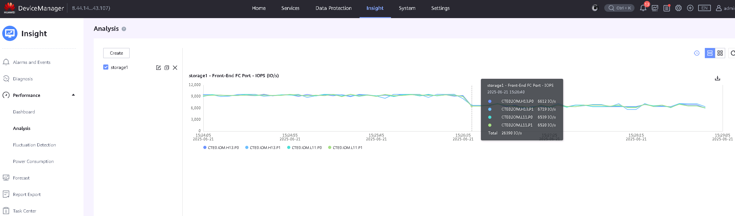
Task: Click the 12,000 y-axis label
Action: pyautogui.click(x=195, y=85)
